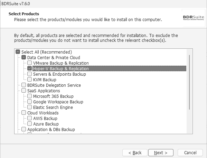The image size is (207, 158).
Task: Select the SaaS Applications checkbox
Action: (23, 91)
